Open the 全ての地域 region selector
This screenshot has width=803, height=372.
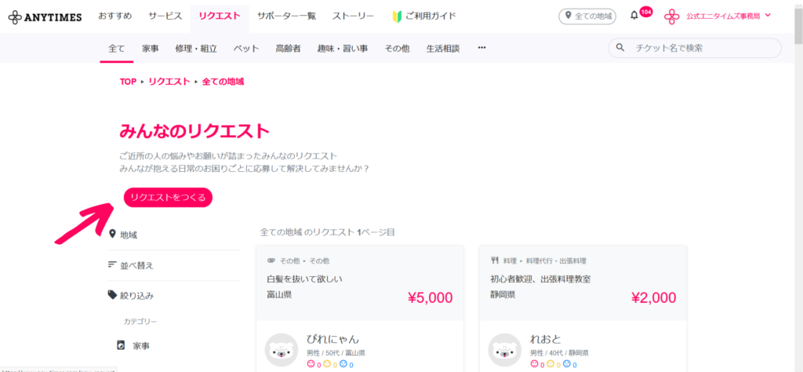587,16
